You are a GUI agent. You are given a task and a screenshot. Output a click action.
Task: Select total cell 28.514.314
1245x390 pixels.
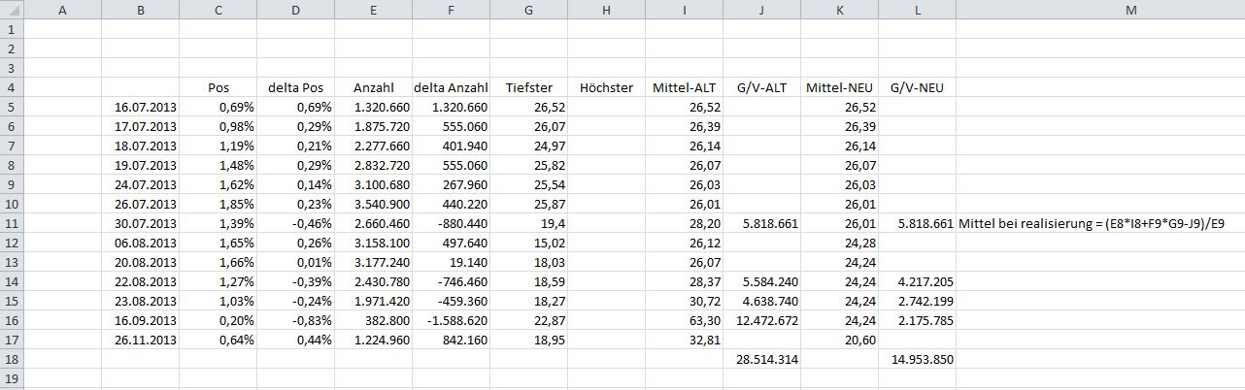761,359
